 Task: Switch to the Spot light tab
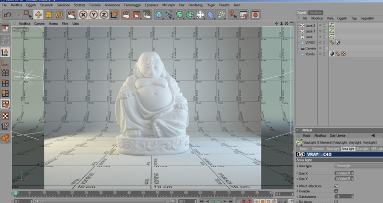click(x=333, y=149)
